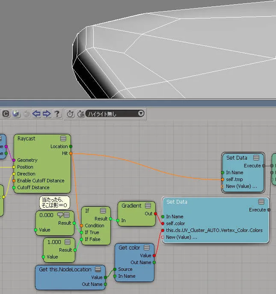Screen dimensions: 276x294
Task: Select the Set Data self.color node title
Action: 177,202
